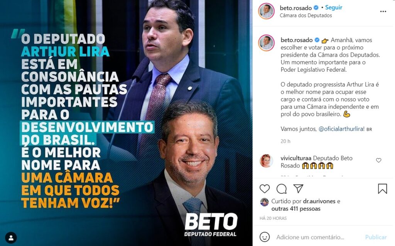This screenshot has height=246, width=395.
Task: Open beto.rosado username in caption
Action: tap(297, 40)
